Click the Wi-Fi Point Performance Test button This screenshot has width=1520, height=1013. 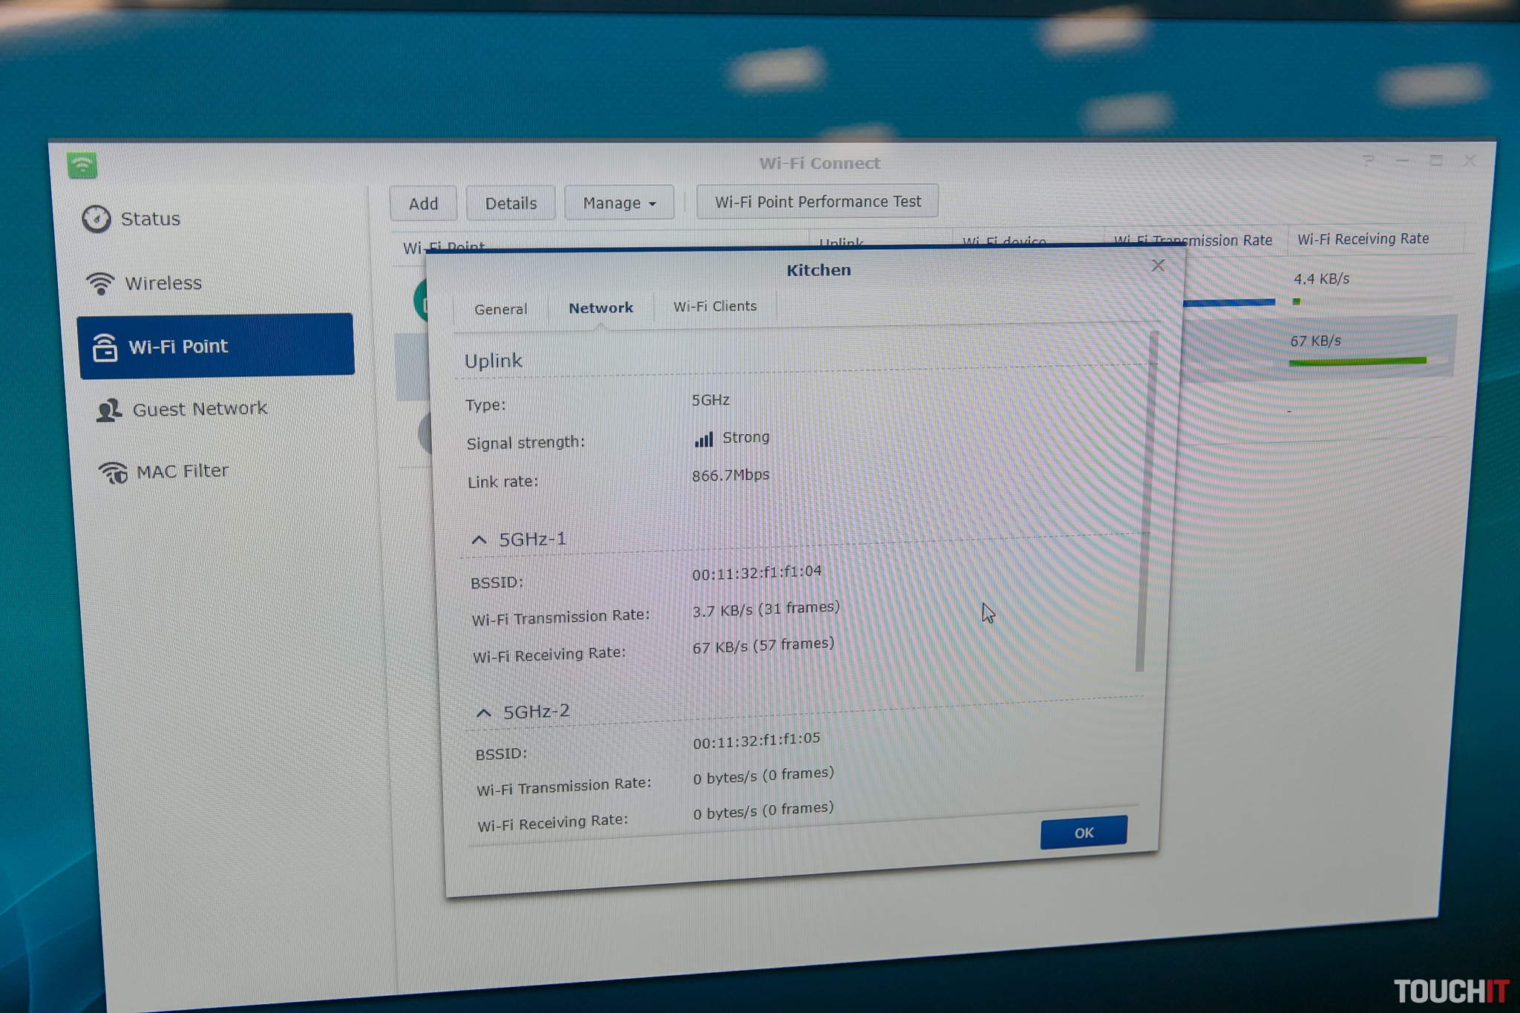tap(817, 202)
